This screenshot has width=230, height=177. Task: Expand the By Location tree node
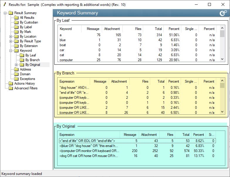[x=11, y=36]
